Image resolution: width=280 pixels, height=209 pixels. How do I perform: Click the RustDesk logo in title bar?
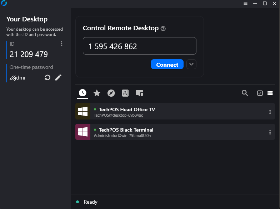pos(4,3)
